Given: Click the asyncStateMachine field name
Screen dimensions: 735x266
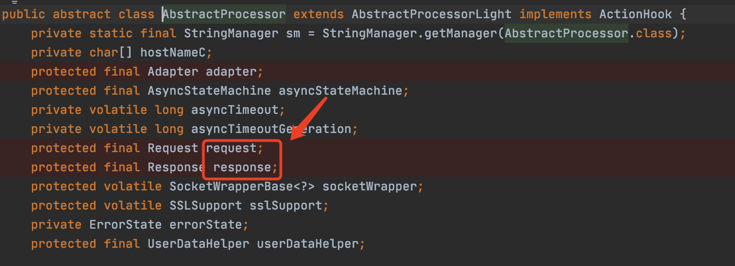Looking at the screenshot, I should [x=340, y=91].
